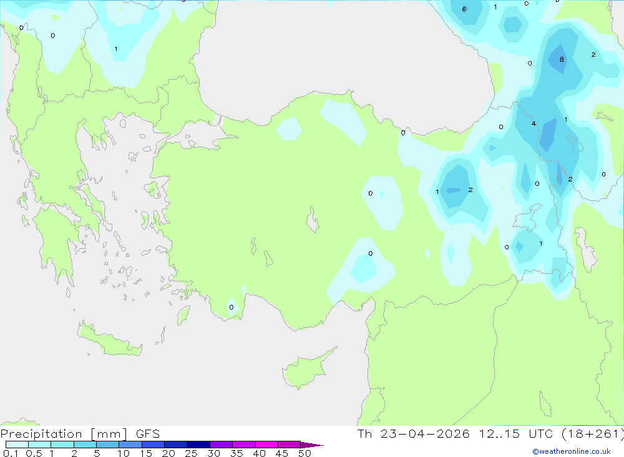Click the 2–5 mm legend color swatch

coord(85,445)
